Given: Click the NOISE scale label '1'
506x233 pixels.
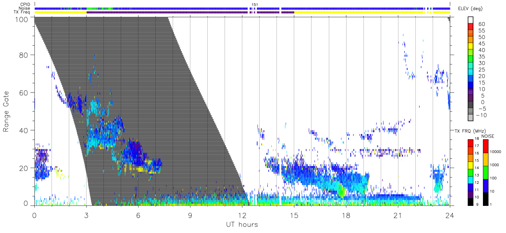Looking at the screenshot, I should point(491,205).
